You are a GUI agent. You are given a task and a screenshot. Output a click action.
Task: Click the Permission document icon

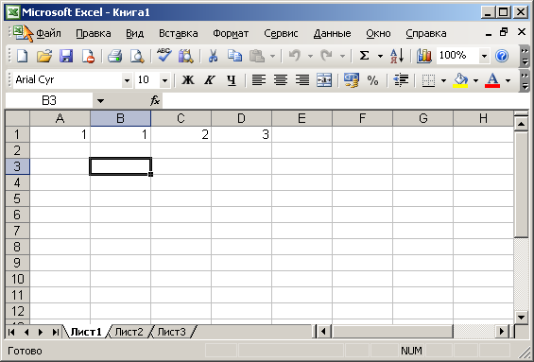coord(88,56)
